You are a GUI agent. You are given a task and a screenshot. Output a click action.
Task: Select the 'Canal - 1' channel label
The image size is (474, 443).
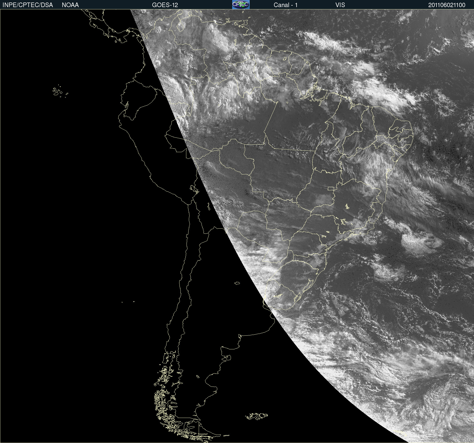(x=285, y=5)
